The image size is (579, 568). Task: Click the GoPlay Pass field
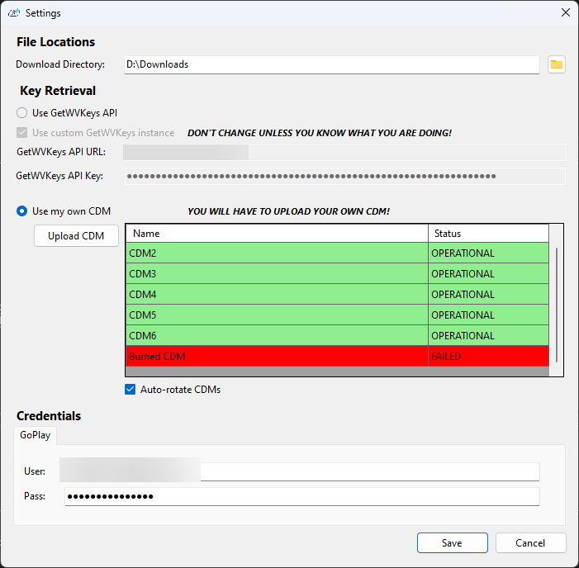click(x=302, y=496)
